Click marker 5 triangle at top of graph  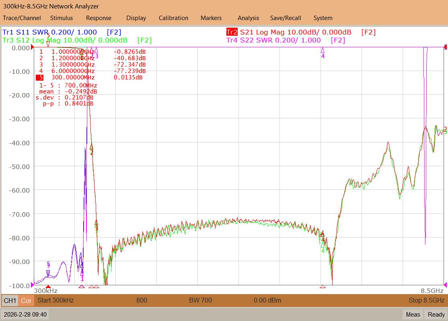[48, 44]
